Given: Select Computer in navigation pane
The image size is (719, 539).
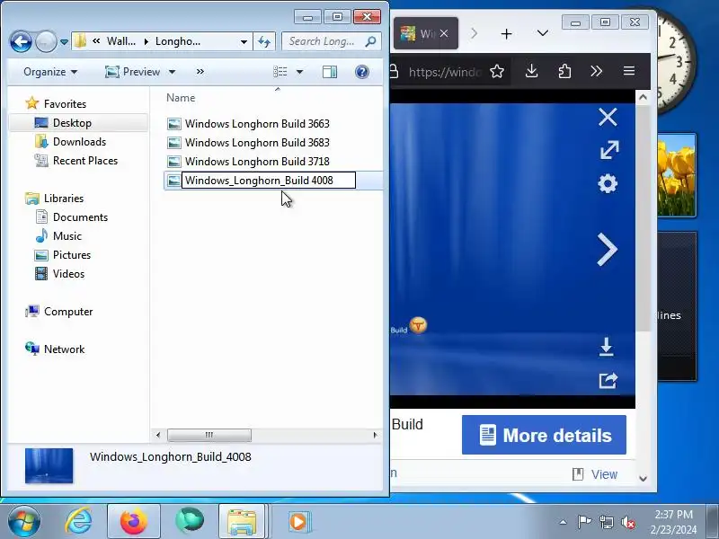Looking at the screenshot, I should click(68, 312).
